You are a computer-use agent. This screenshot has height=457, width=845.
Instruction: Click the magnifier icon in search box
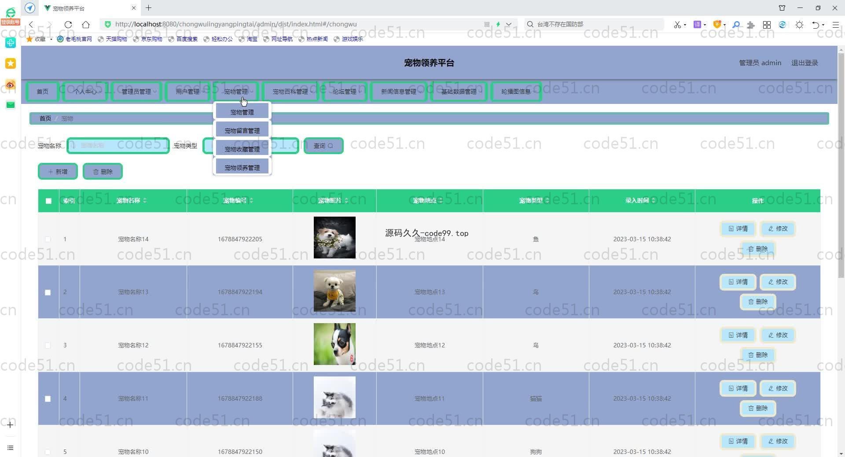(x=530, y=24)
